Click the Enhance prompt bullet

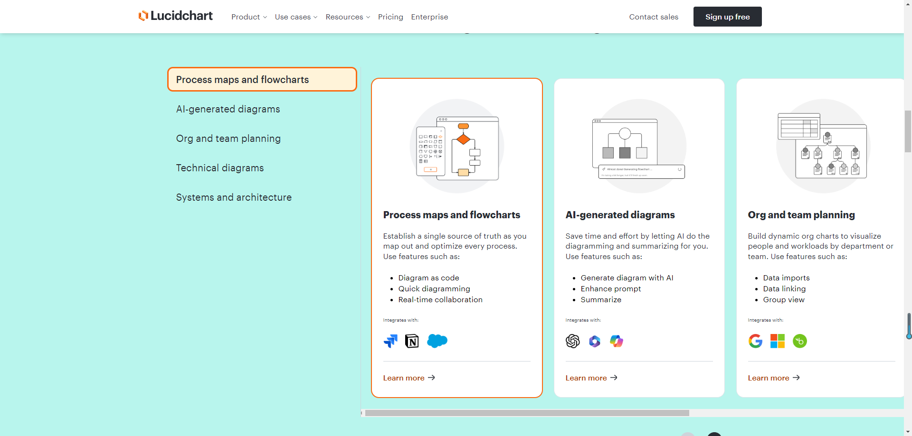(x=611, y=289)
